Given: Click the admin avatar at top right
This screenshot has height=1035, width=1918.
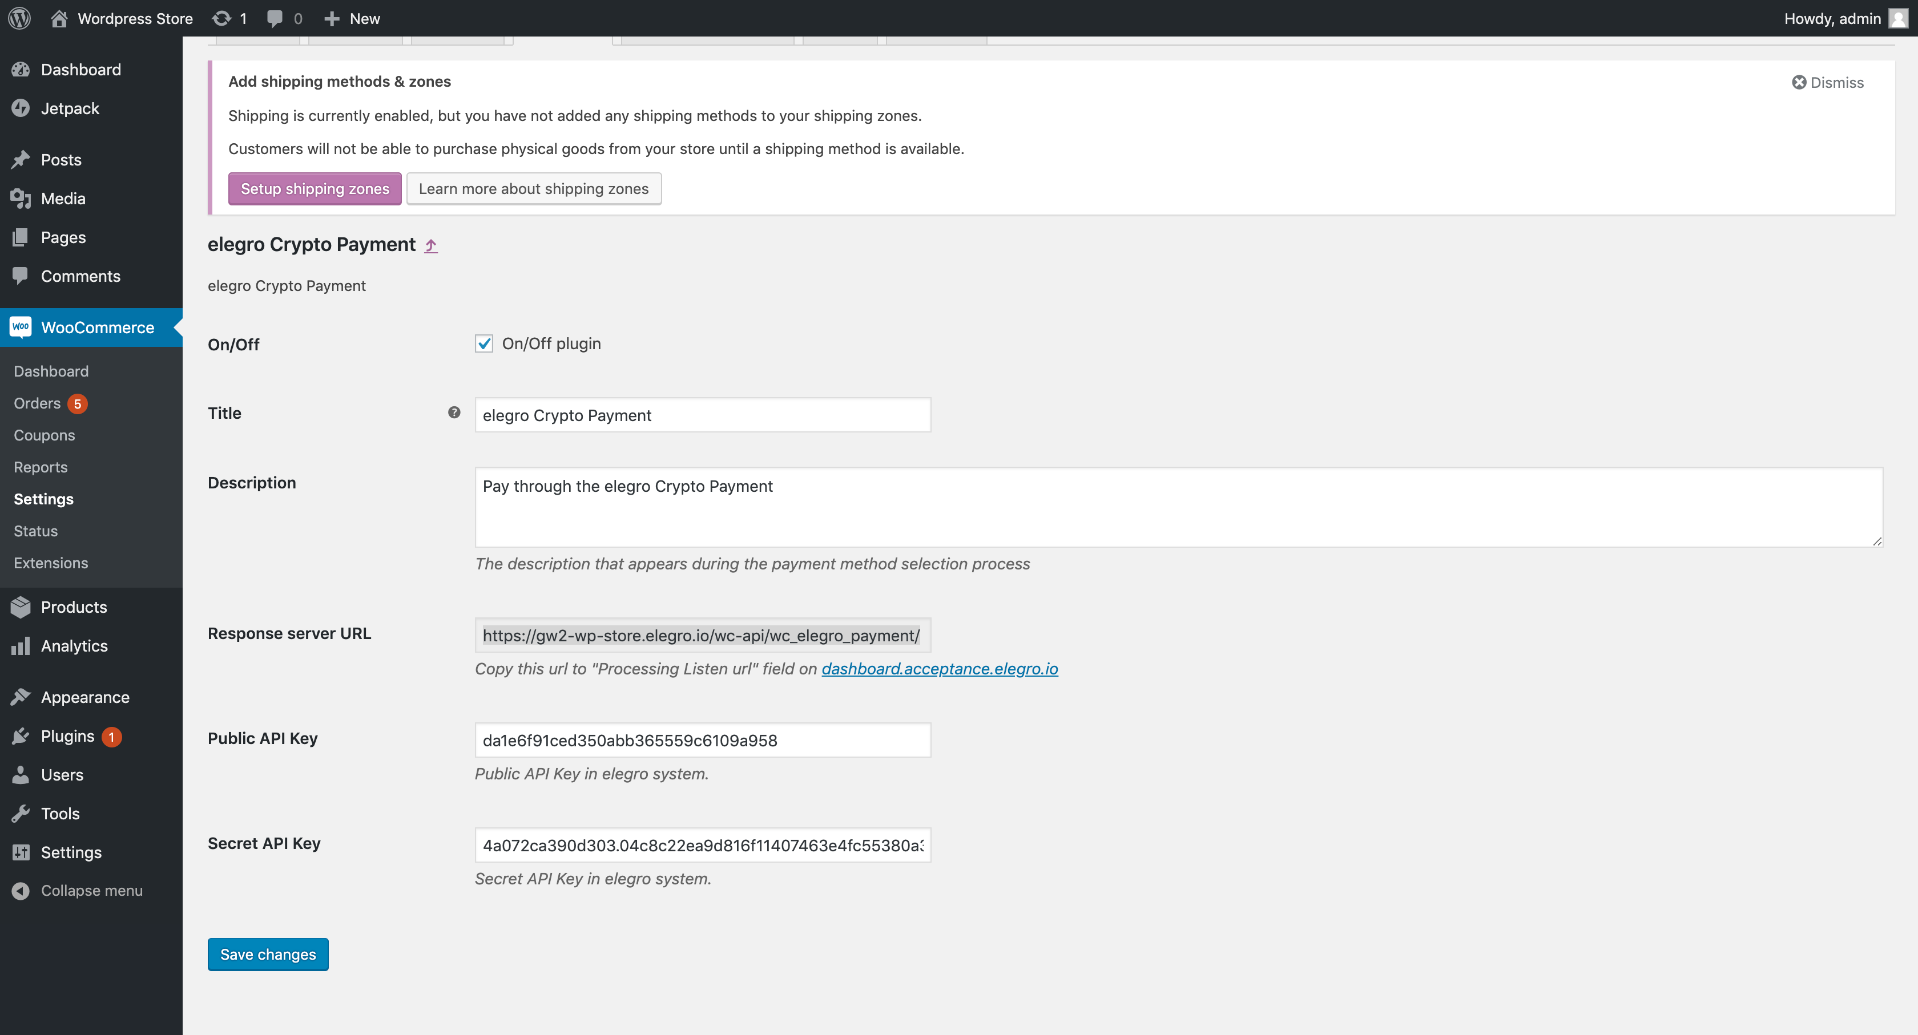Looking at the screenshot, I should click(x=1898, y=18).
